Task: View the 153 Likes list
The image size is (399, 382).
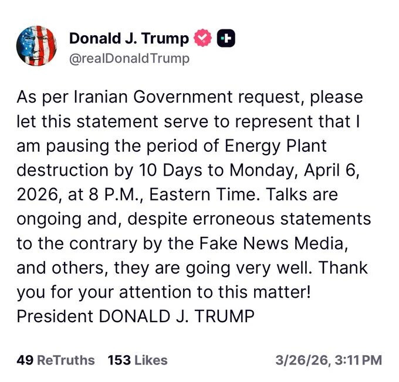Action: pos(137,360)
